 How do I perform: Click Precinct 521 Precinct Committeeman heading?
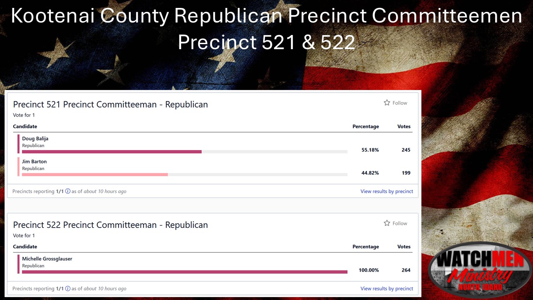click(x=110, y=105)
